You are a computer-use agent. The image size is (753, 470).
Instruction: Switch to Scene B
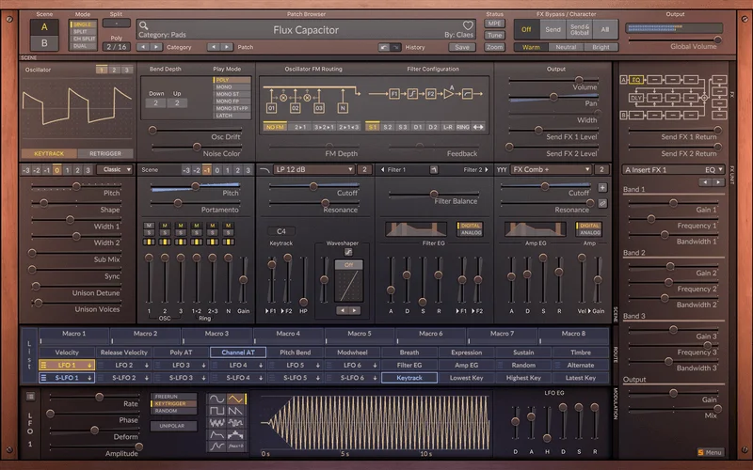tap(44, 43)
